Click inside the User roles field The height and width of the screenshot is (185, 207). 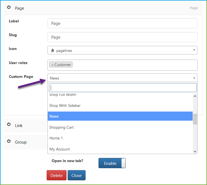click(x=123, y=65)
